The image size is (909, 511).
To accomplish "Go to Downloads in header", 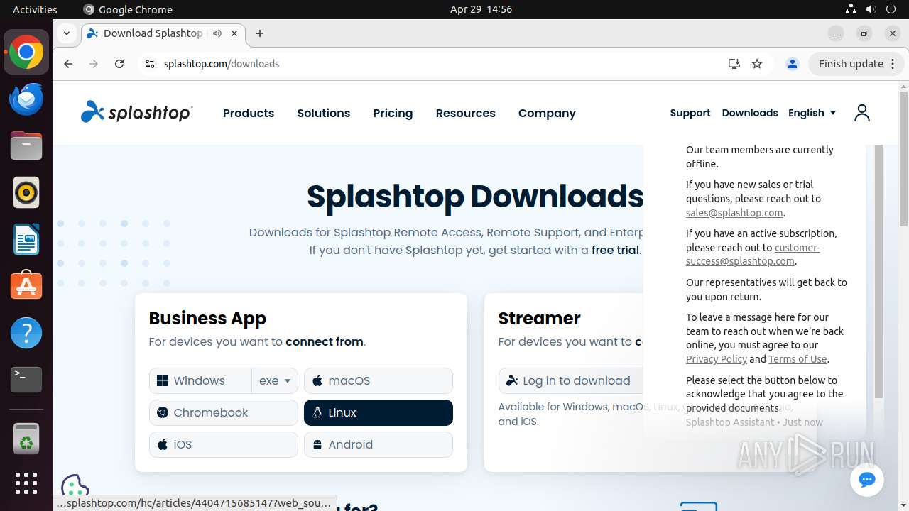I will point(750,113).
